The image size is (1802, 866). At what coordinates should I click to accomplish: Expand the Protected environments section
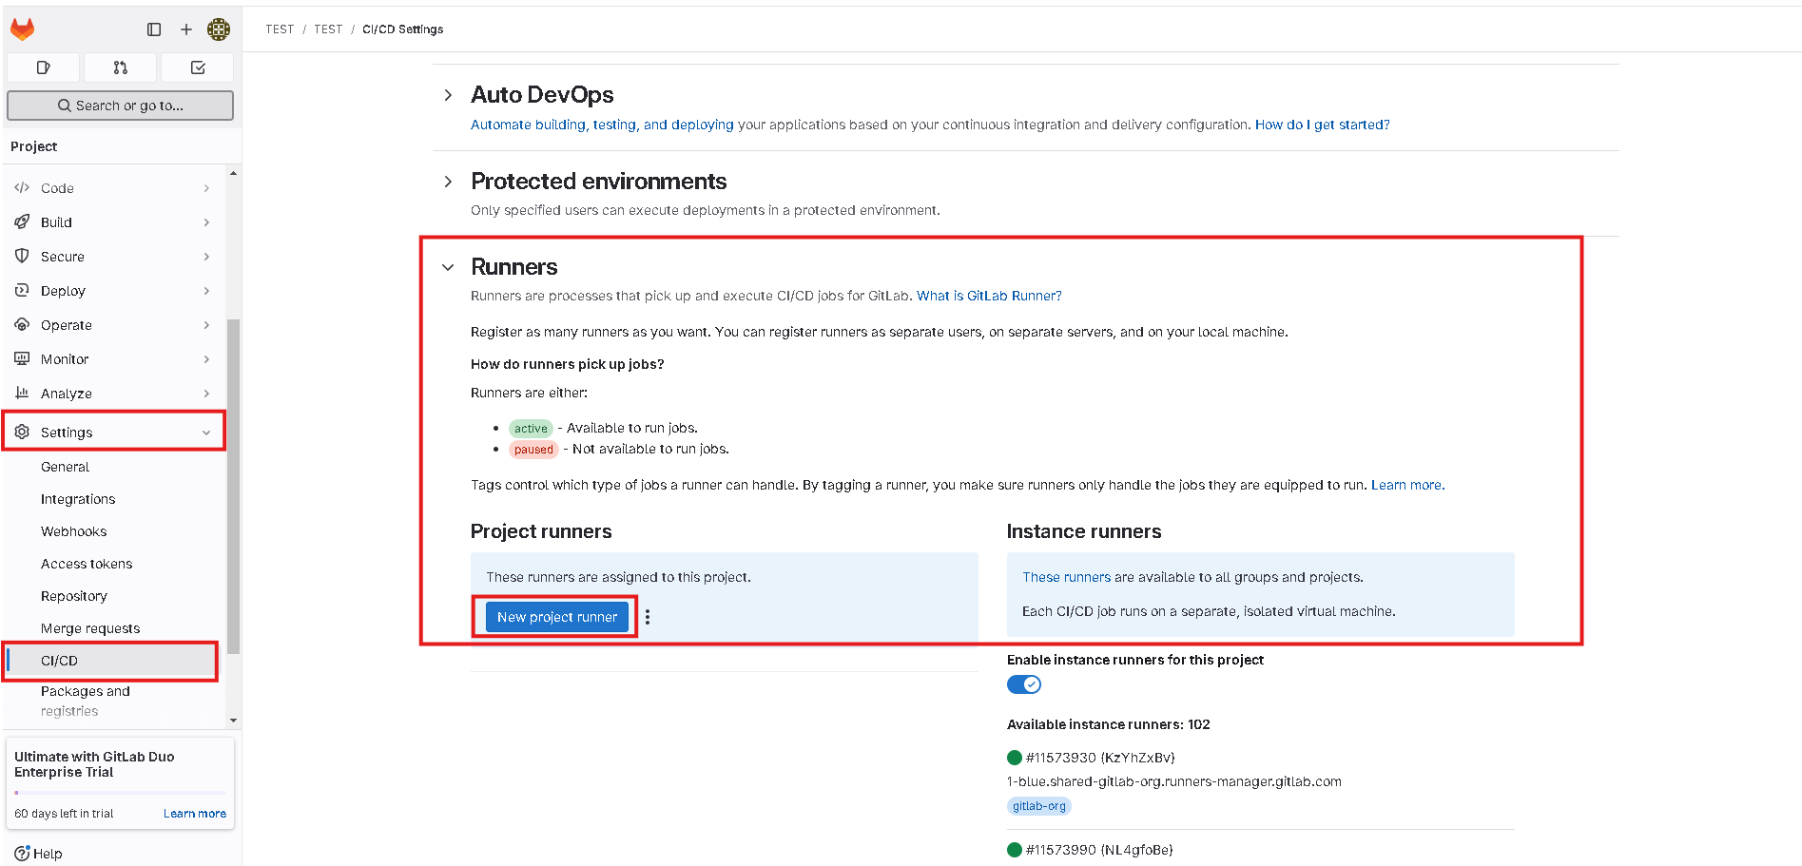(448, 182)
